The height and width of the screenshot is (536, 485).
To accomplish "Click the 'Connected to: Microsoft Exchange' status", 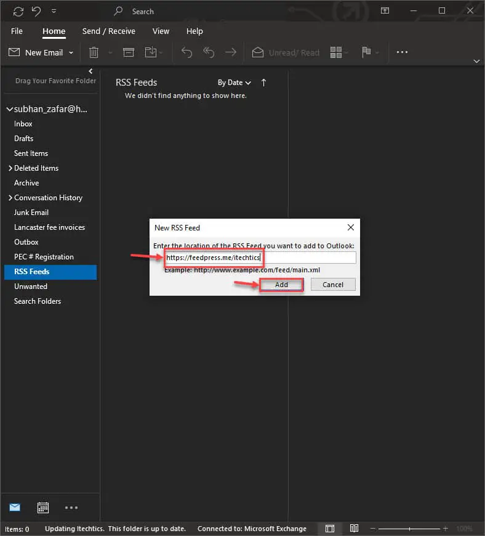I will pyautogui.click(x=252, y=529).
